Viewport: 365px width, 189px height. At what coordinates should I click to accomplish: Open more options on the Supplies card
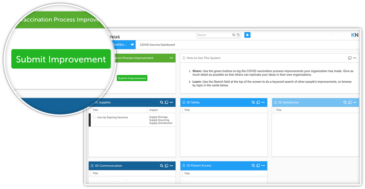point(171,102)
